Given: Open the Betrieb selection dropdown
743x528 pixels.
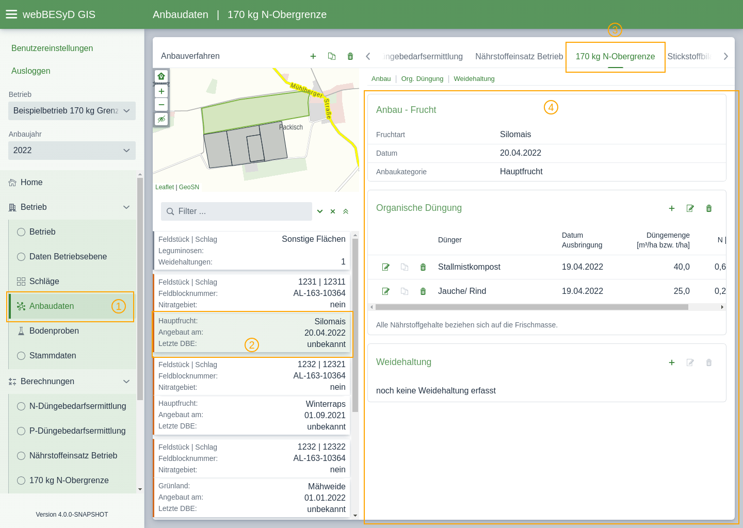Looking at the screenshot, I should 72,111.
